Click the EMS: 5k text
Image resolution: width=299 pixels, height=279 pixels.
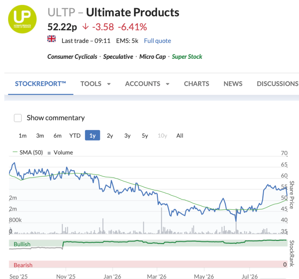click(x=127, y=41)
